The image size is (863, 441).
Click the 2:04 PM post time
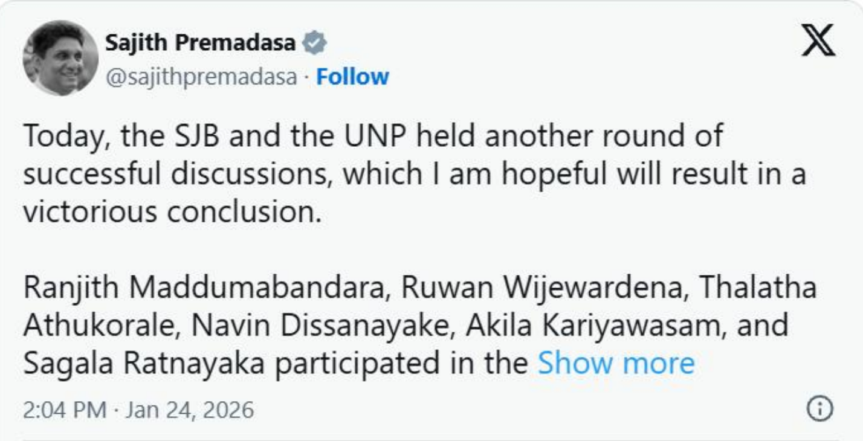tap(65, 410)
